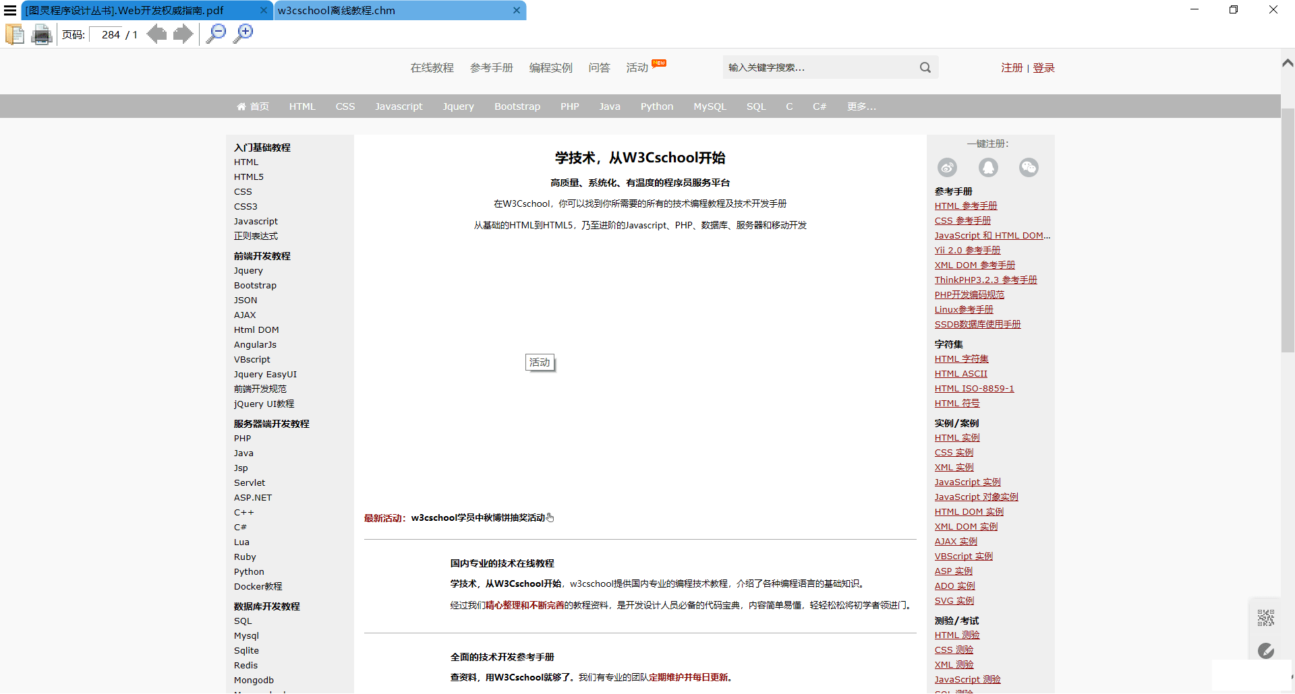Open SVG 实例 link

coord(954,600)
